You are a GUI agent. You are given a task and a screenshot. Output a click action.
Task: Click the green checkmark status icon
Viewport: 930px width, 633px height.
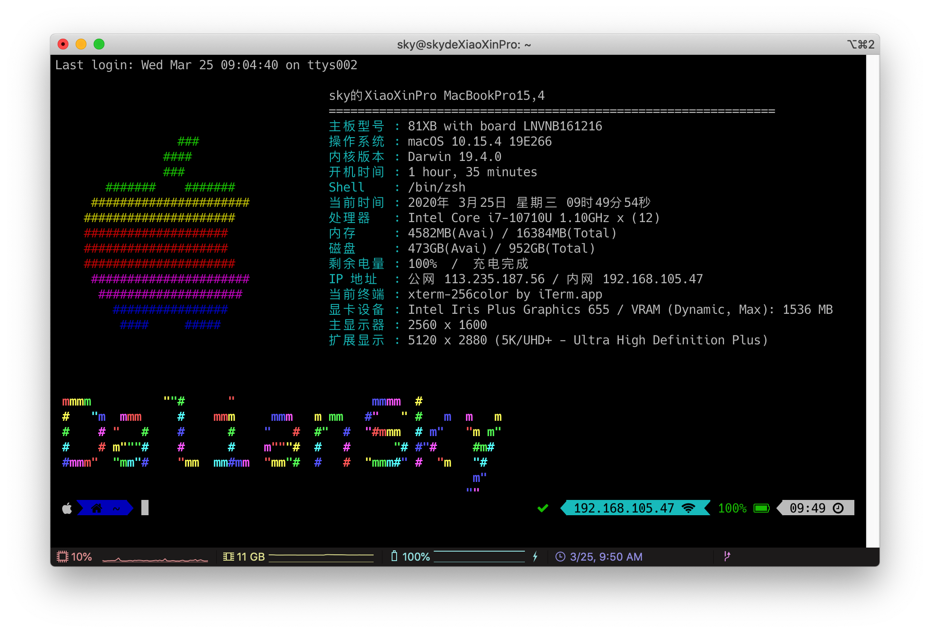(543, 508)
